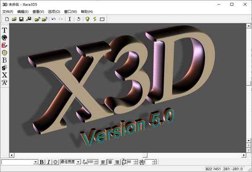Click the rectangle frame icon in top toolbar
Image resolution: width=252 pixels, height=172 pixels.
[x=102, y=19]
